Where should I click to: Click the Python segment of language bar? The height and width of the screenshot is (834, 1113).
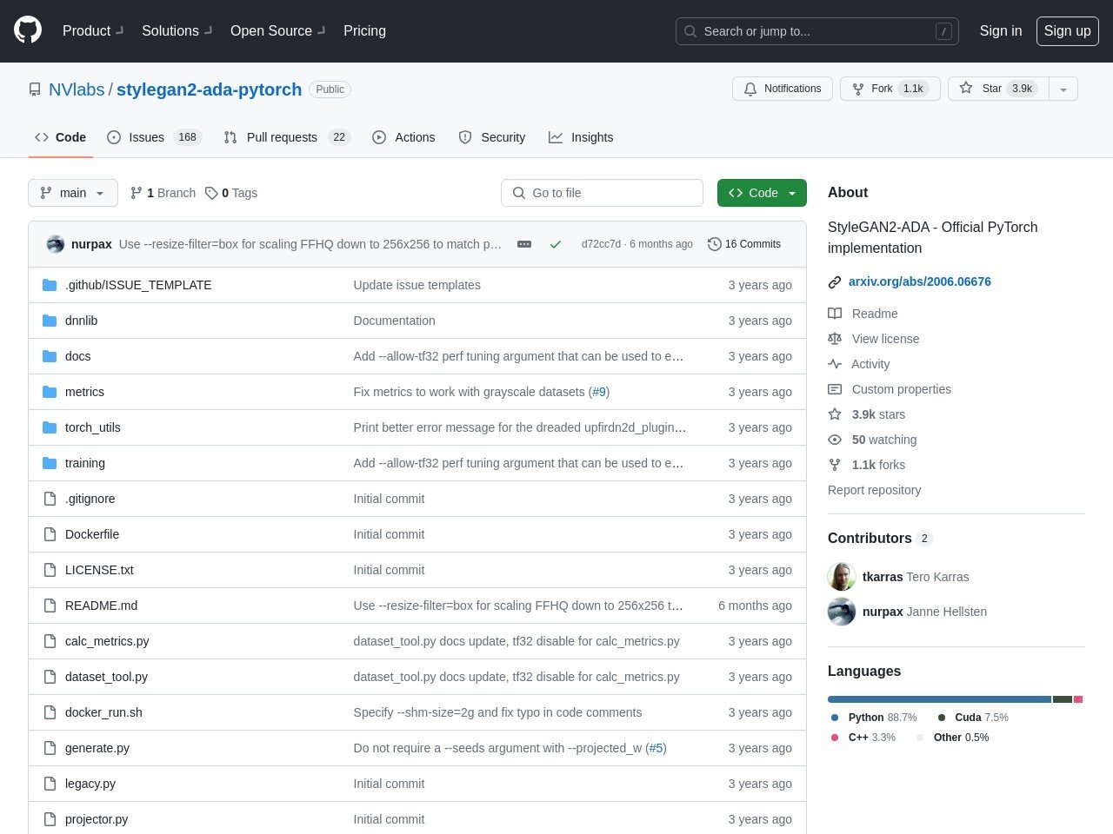[x=939, y=699]
